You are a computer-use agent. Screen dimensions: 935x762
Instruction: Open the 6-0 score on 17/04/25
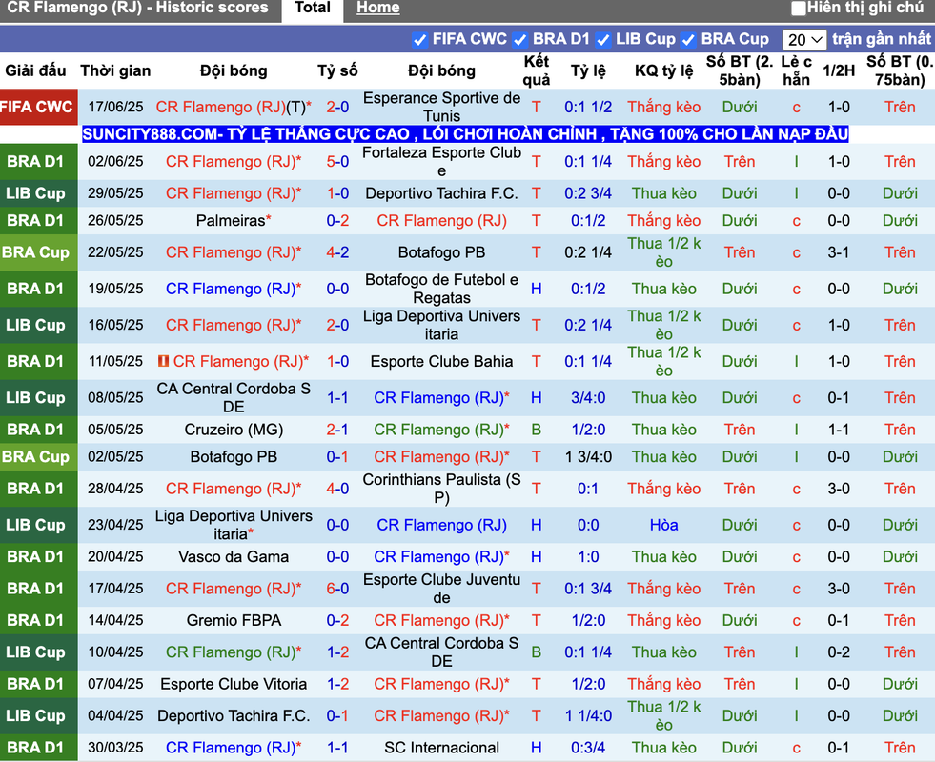click(x=337, y=589)
